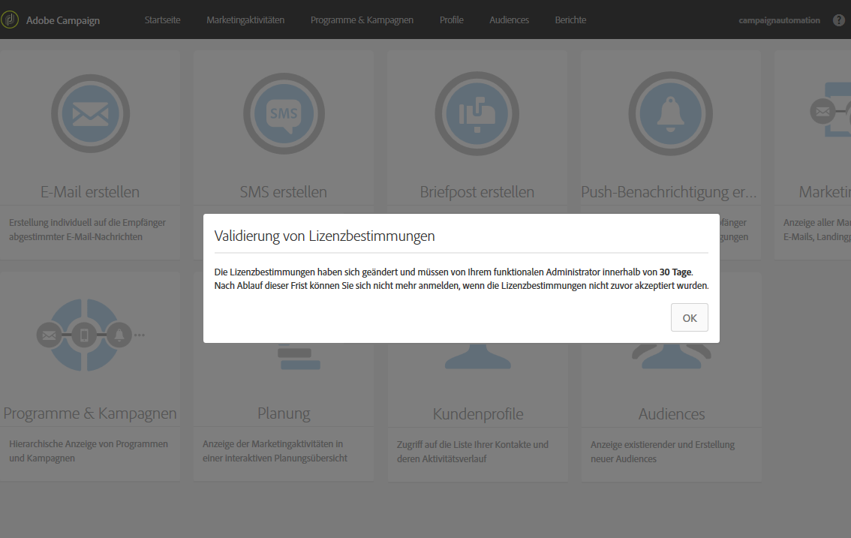The width and height of the screenshot is (851, 538).
Task: Open the Berichte menu item
Action: [x=570, y=20]
